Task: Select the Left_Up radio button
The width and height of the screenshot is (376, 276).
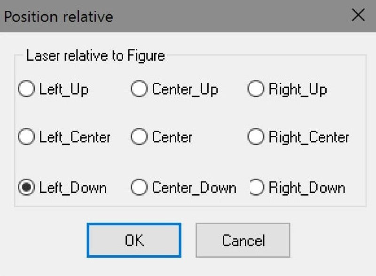Action: coord(26,89)
